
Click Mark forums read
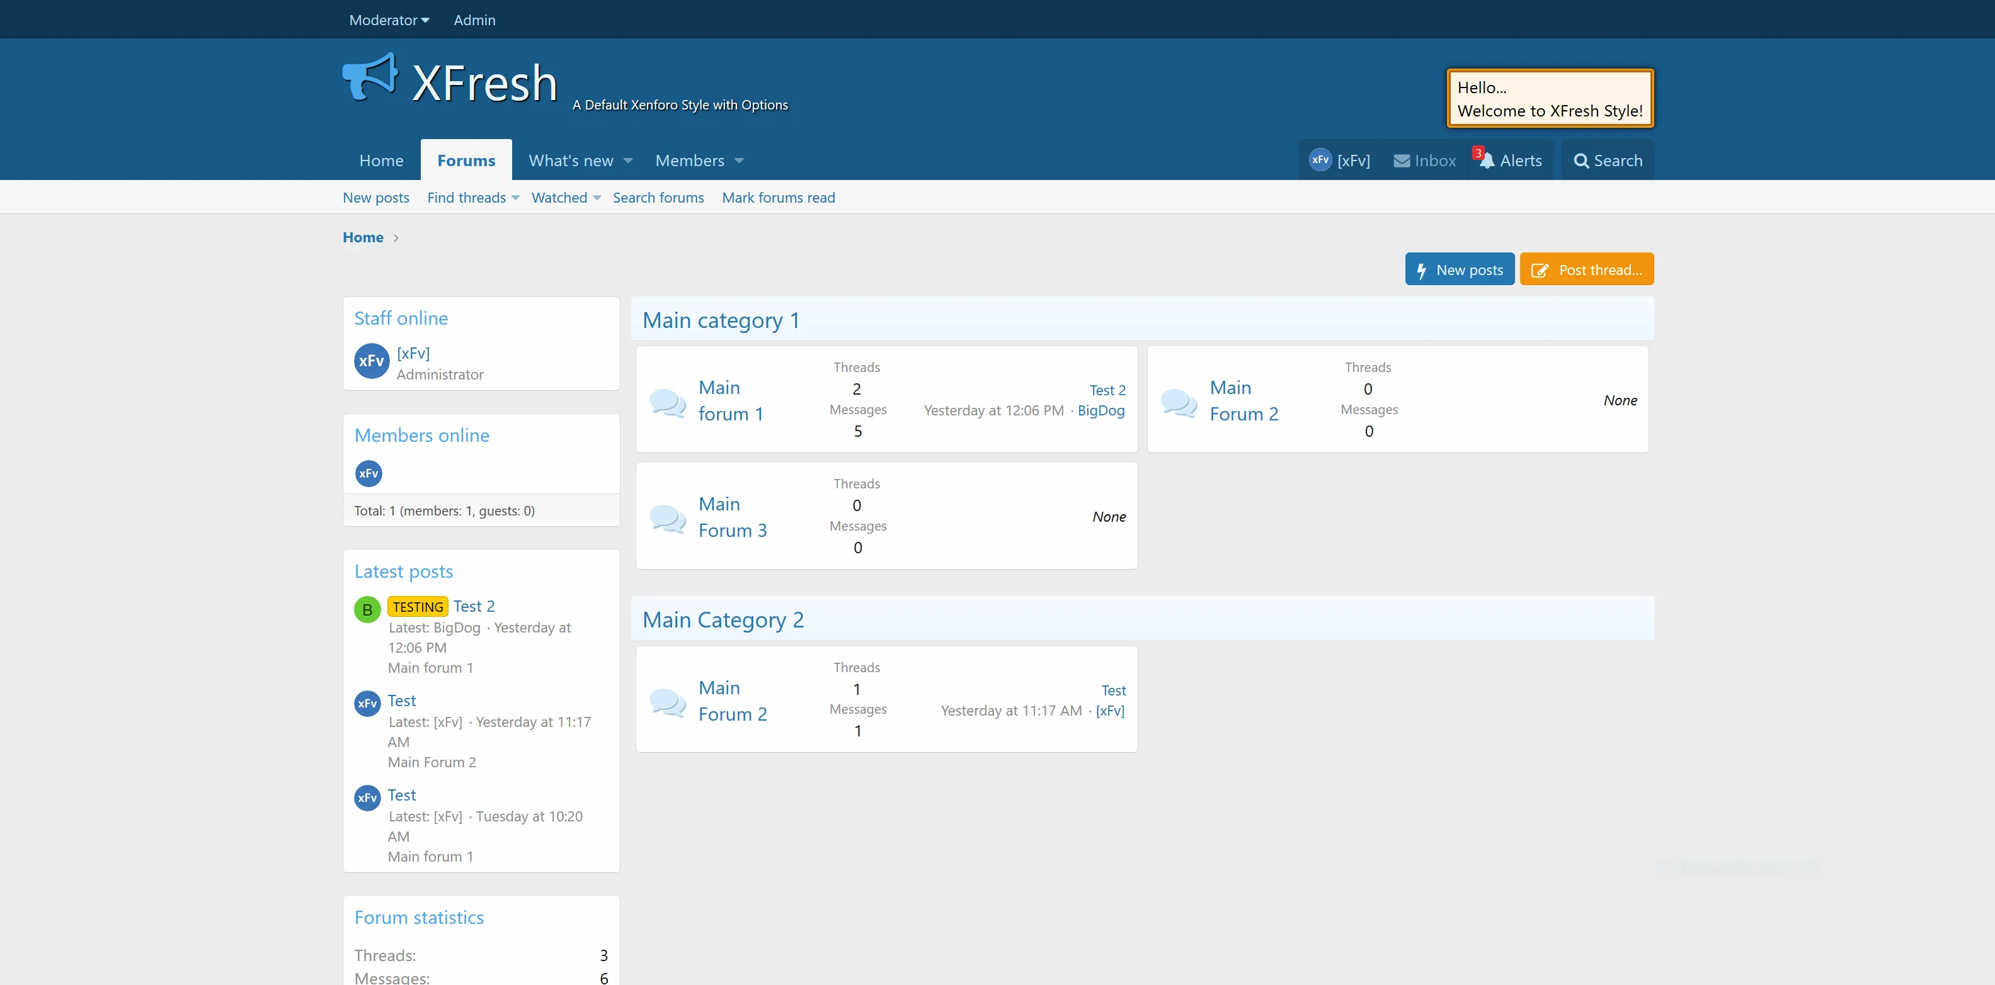click(x=779, y=197)
